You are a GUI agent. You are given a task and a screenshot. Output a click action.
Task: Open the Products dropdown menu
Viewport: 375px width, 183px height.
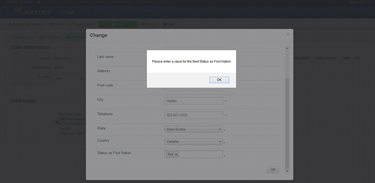click(49, 37)
